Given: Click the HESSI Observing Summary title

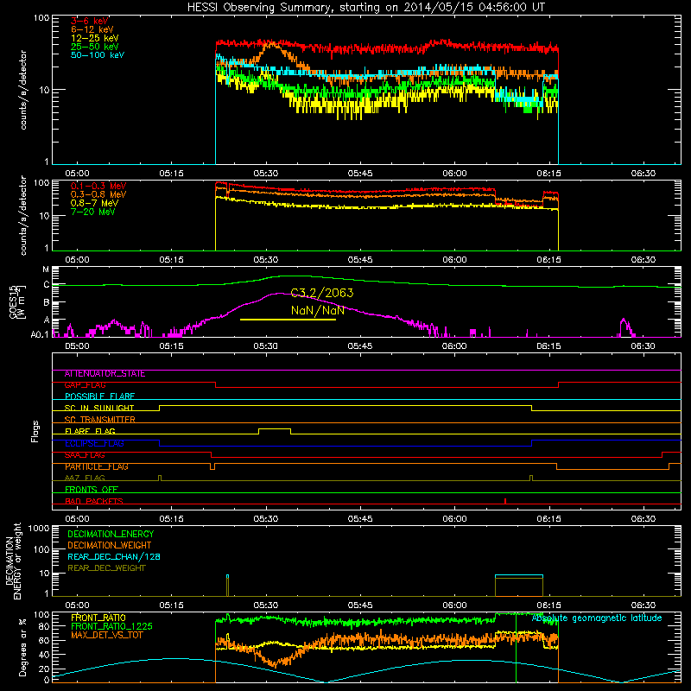Looking at the screenshot, I should (365, 7).
